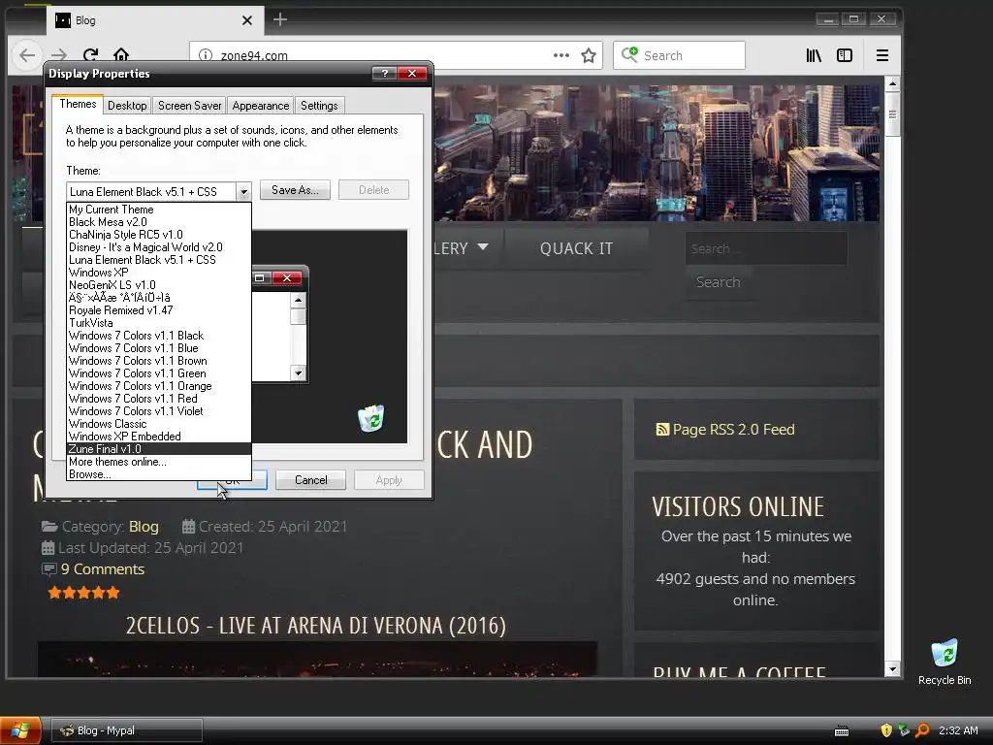Open the 9 Comments link
Image resolution: width=993 pixels, height=745 pixels.
coord(103,568)
